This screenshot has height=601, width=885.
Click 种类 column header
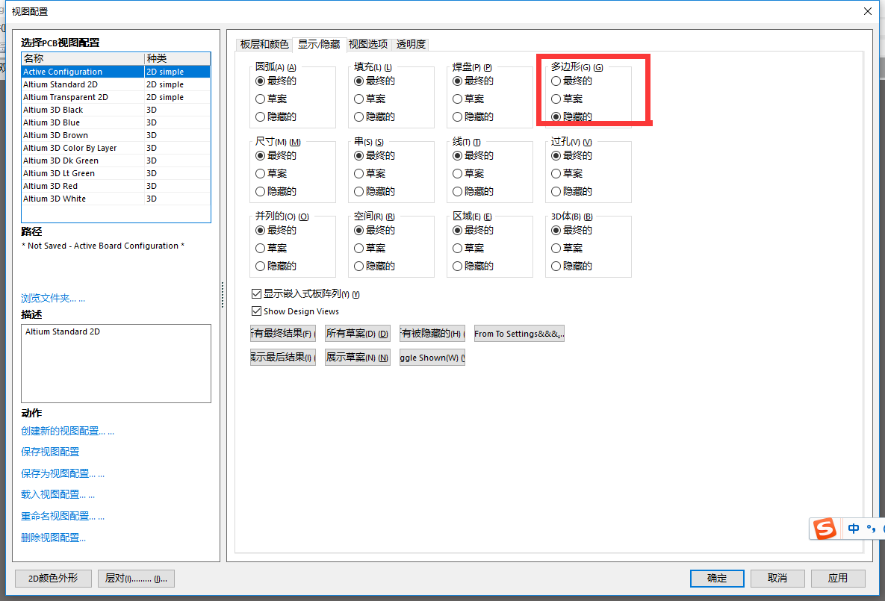tap(177, 59)
